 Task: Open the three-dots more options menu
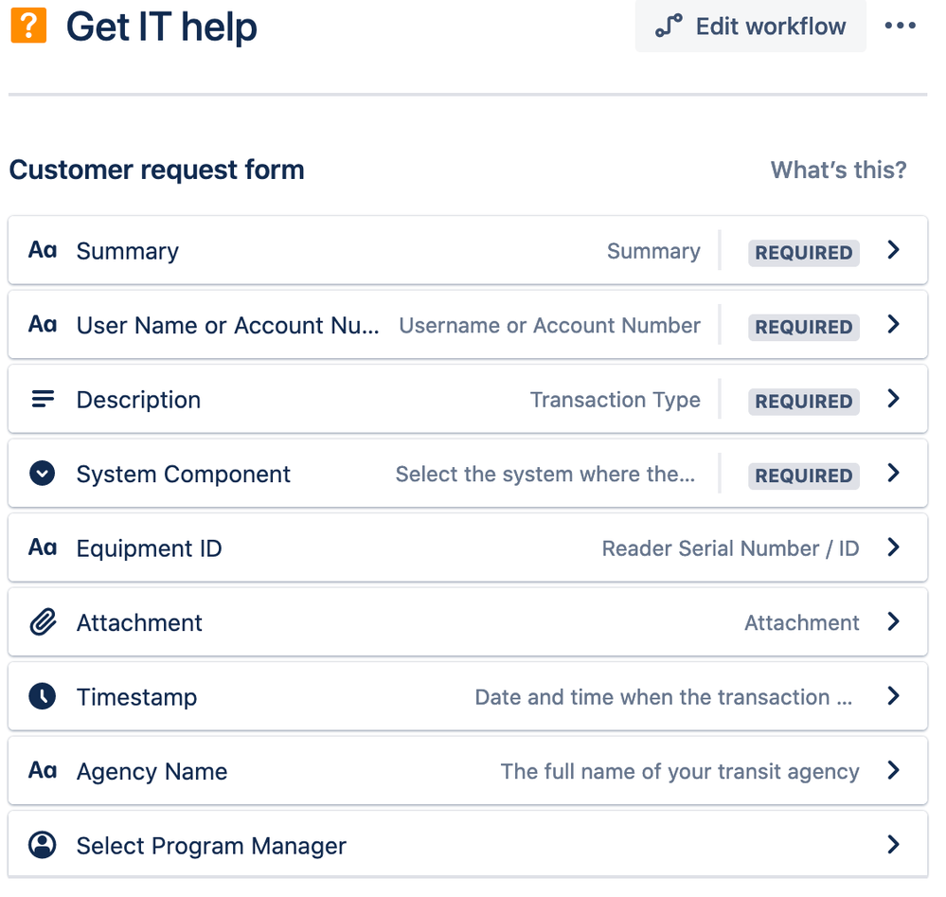click(900, 26)
